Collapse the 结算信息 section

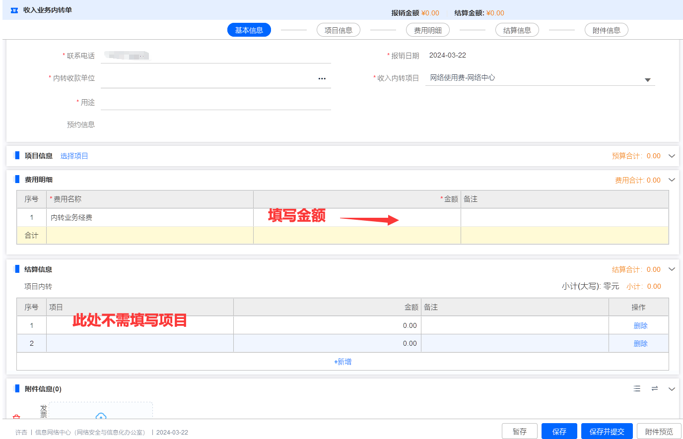coord(672,269)
